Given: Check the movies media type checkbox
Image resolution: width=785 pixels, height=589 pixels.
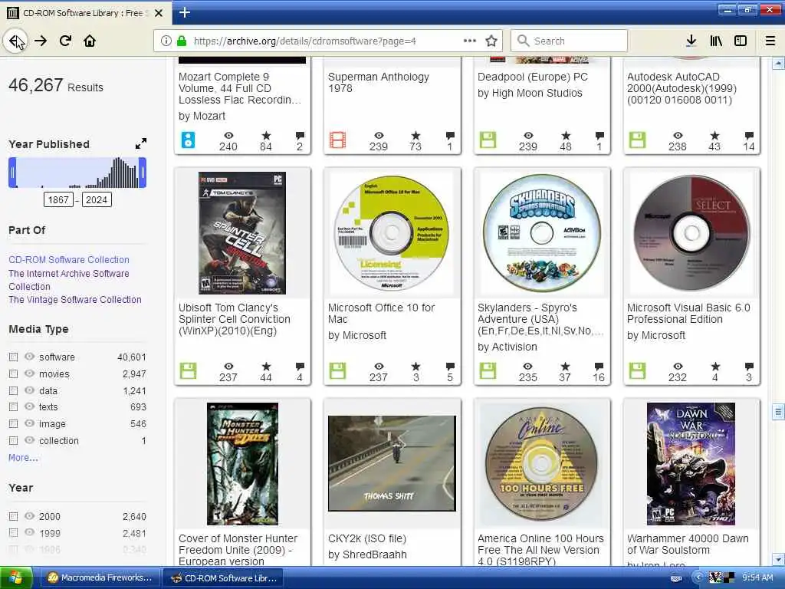Looking at the screenshot, I should [14, 373].
